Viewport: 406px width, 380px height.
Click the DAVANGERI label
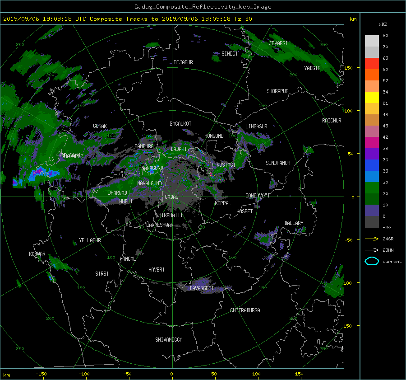click(202, 288)
